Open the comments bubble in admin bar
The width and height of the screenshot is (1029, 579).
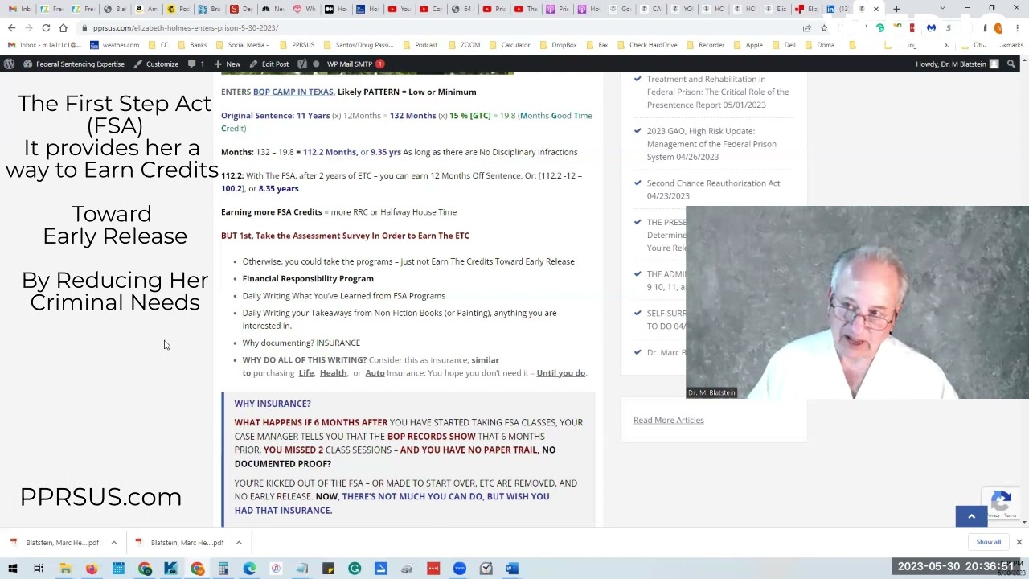click(196, 64)
